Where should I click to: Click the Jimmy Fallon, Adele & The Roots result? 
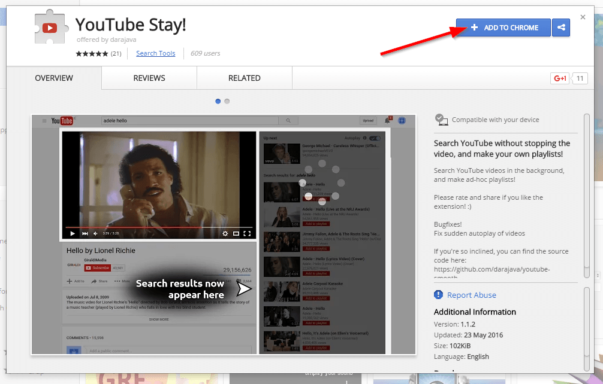pos(322,242)
